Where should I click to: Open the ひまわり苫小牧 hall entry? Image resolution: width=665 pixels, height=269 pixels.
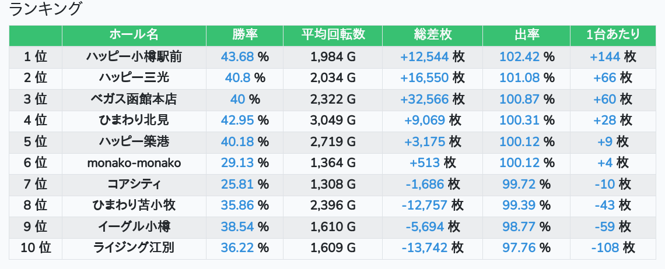(x=134, y=206)
